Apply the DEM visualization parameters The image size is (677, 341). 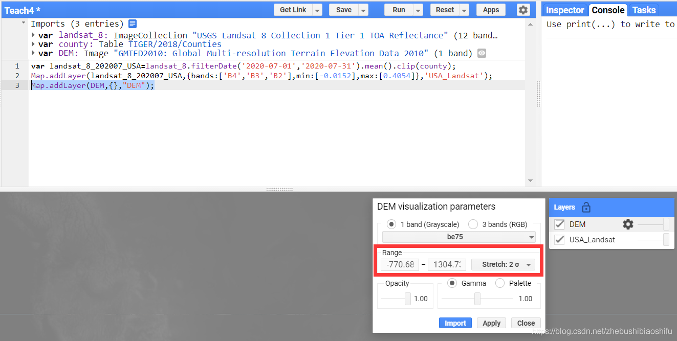click(491, 323)
